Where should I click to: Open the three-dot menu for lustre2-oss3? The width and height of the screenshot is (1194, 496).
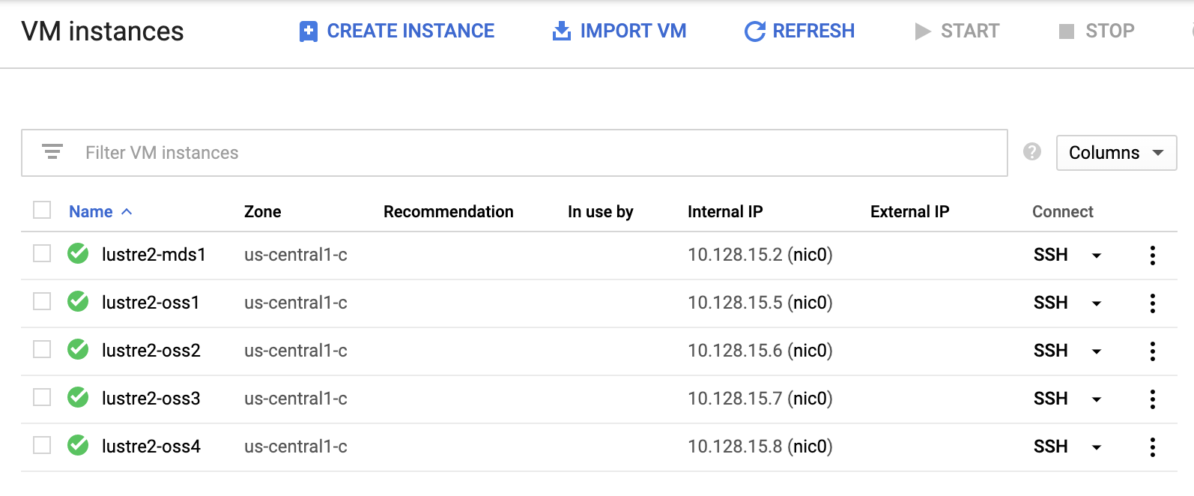pos(1152,399)
